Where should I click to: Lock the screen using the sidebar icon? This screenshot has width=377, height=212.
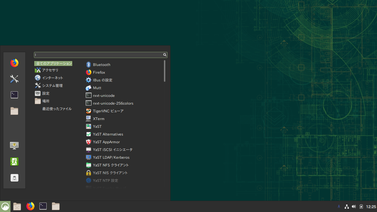14,145
